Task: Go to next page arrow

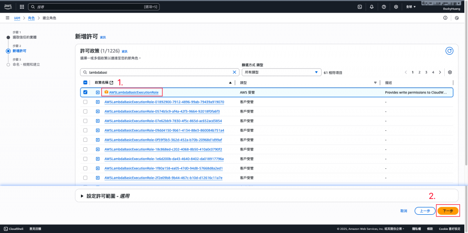Action: coord(440,72)
